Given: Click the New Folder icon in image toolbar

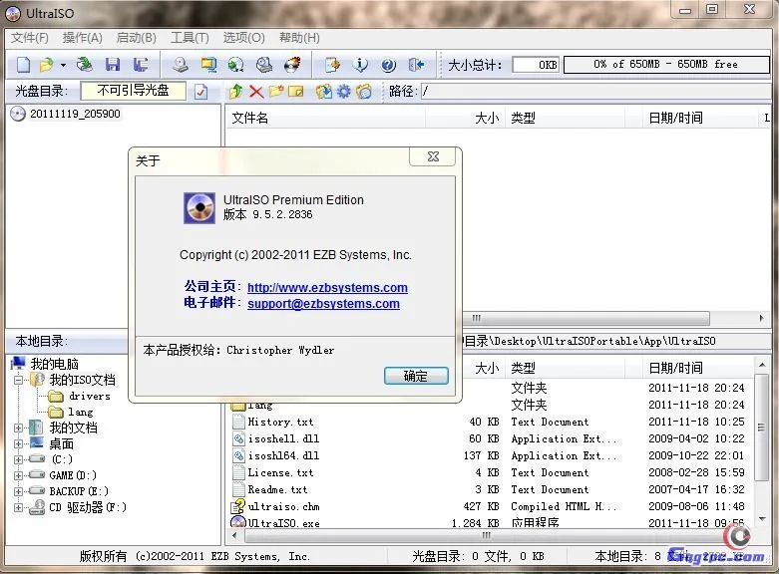Looking at the screenshot, I should tap(276, 92).
